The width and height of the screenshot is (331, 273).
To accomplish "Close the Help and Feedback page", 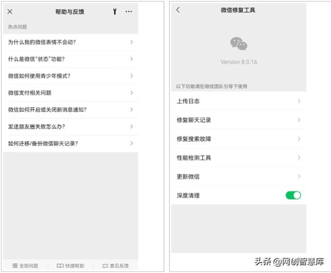I will click(x=10, y=11).
